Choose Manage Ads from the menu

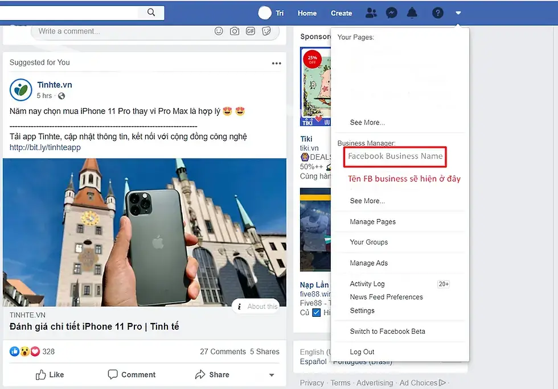tap(369, 263)
